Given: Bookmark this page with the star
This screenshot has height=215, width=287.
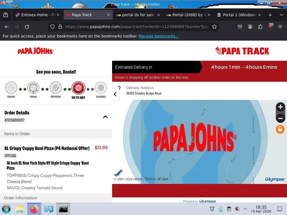Looking at the screenshot, I should pyautogui.click(x=214, y=27).
